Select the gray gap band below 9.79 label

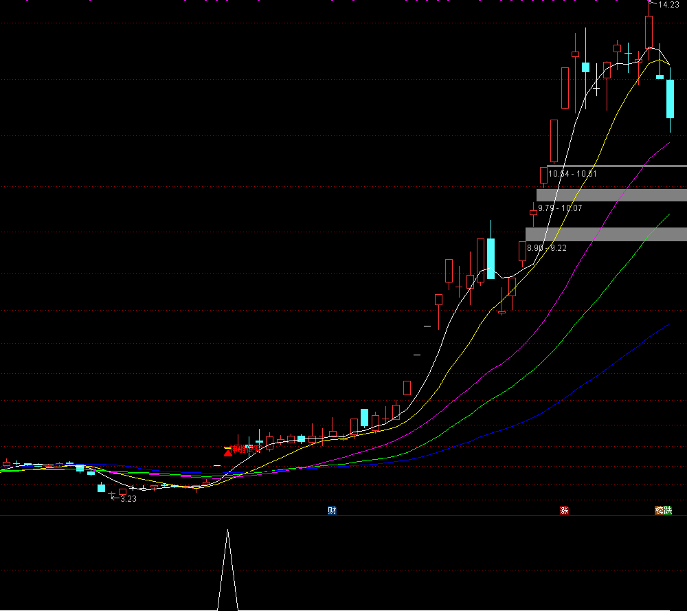click(x=606, y=234)
